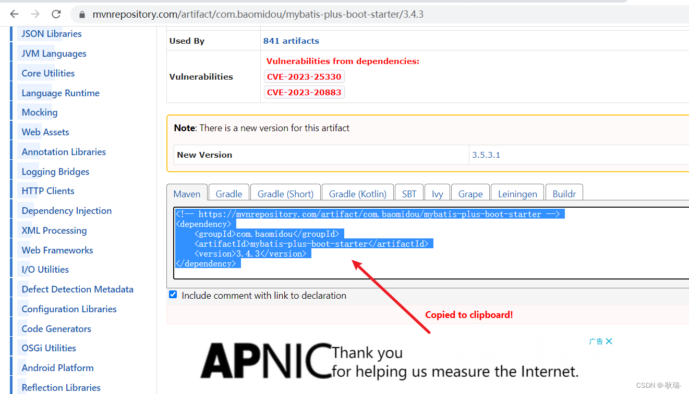Open the Gradle (Kotlin) tab

(x=358, y=194)
